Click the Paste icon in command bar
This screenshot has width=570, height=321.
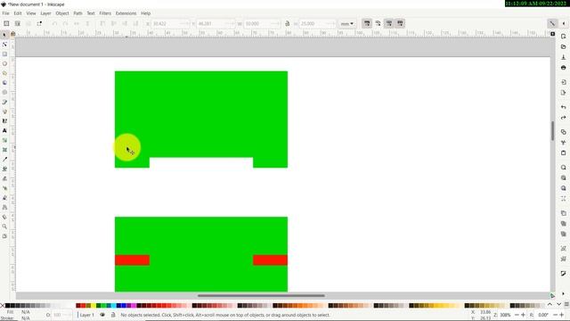(x=564, y=152)
